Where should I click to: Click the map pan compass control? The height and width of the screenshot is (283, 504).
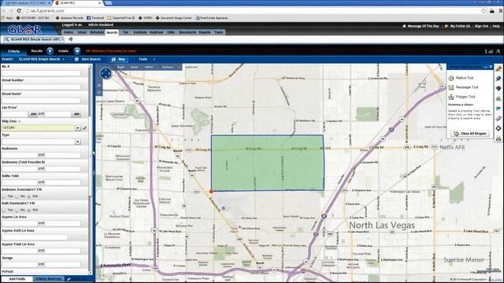point(106,73)
